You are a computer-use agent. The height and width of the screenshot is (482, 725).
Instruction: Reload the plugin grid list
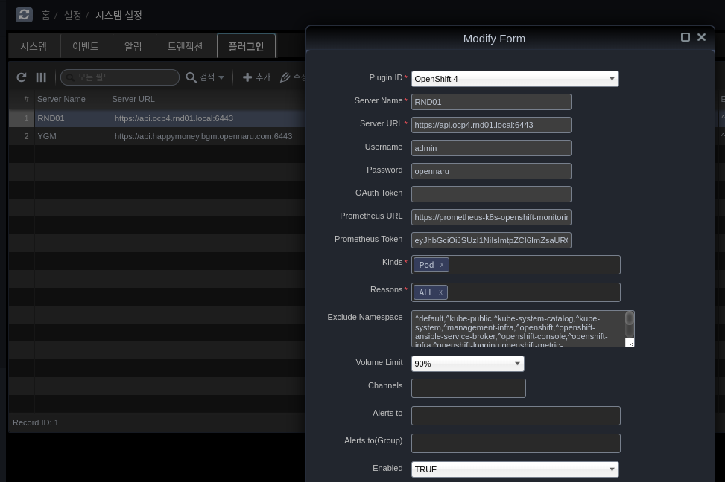coord(22,77)
